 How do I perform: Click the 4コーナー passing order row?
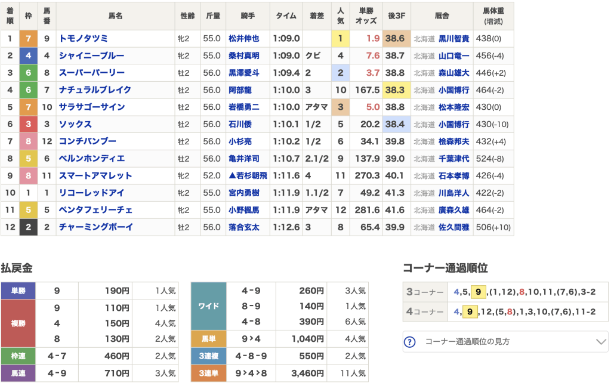coord(505,311)
